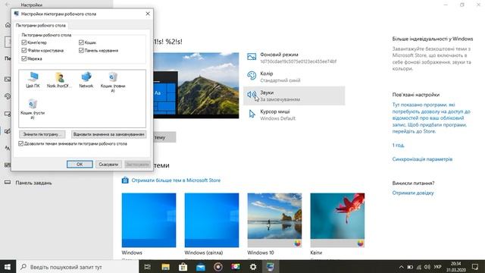Open Звуки За замовчуванням setting
Screen dimensions: 485x273
(x=294, y=96)
